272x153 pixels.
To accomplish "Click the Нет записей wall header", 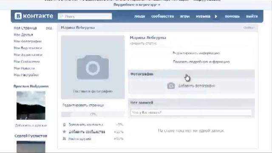I will 191,102.
